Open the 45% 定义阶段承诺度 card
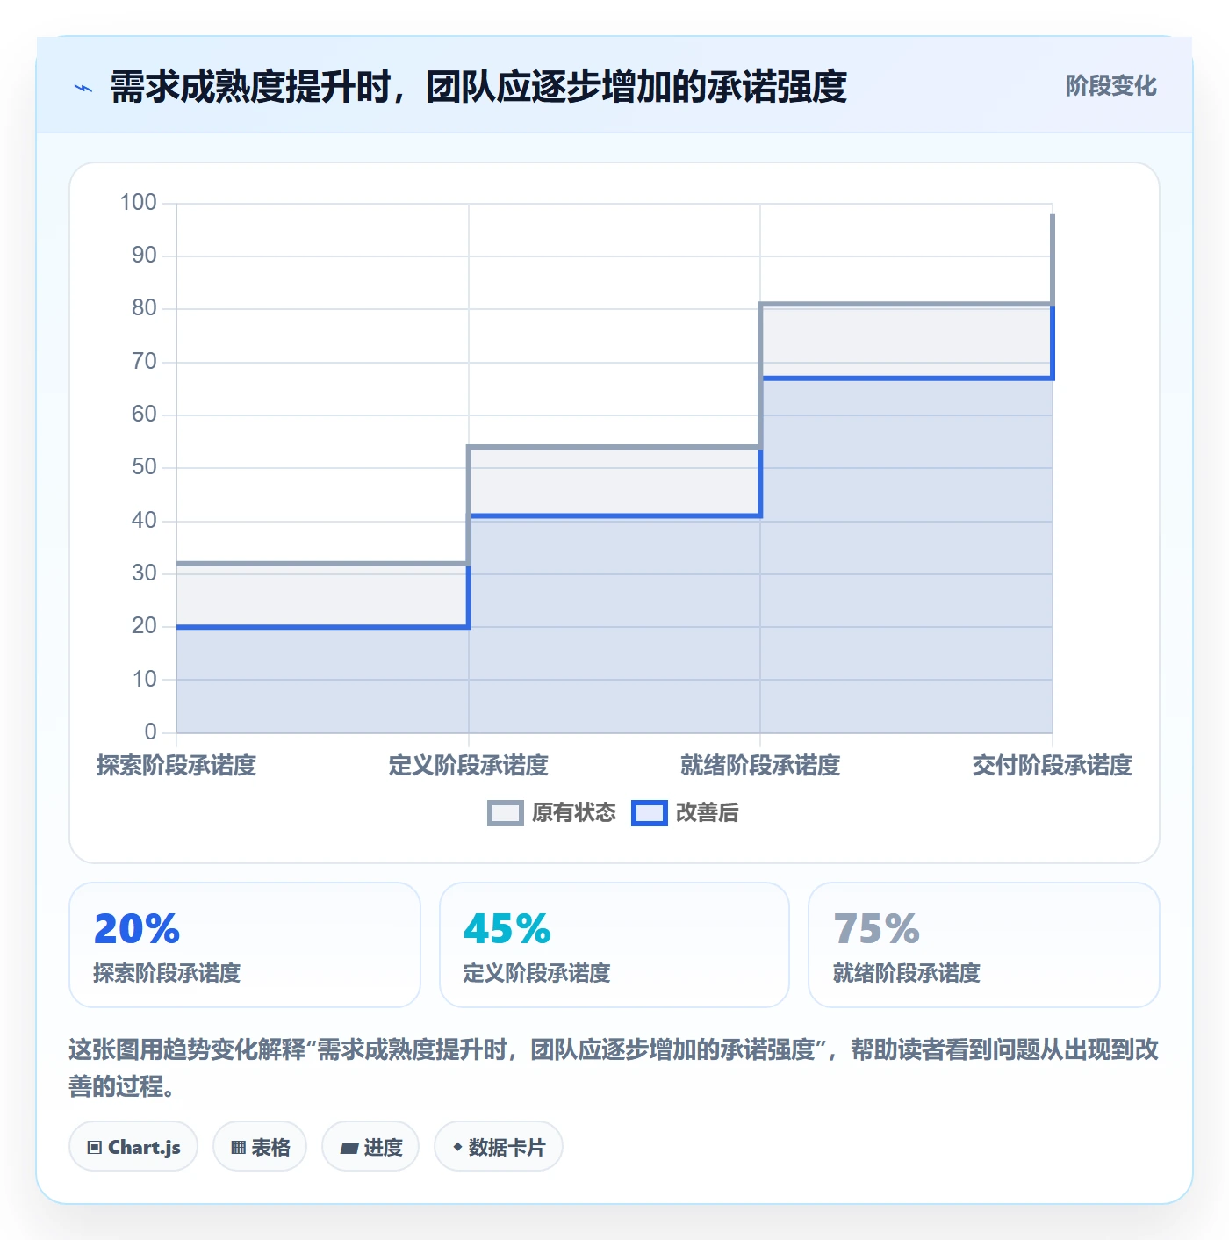The width and height of the screenshot is (1229, 1240). click(614, 945)
